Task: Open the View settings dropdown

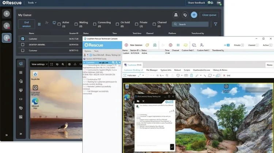Action: coord(39,64)
